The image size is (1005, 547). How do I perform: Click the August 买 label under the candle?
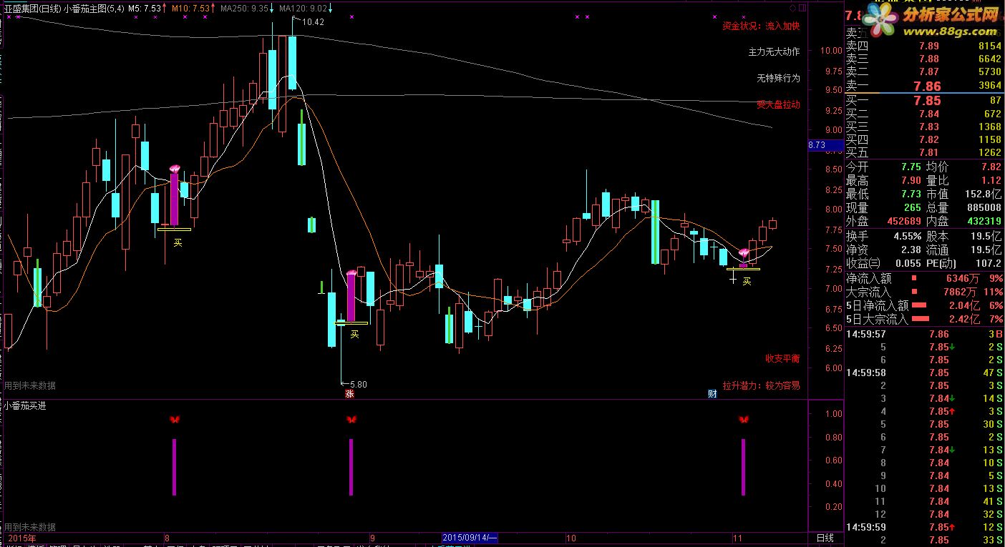178,242
